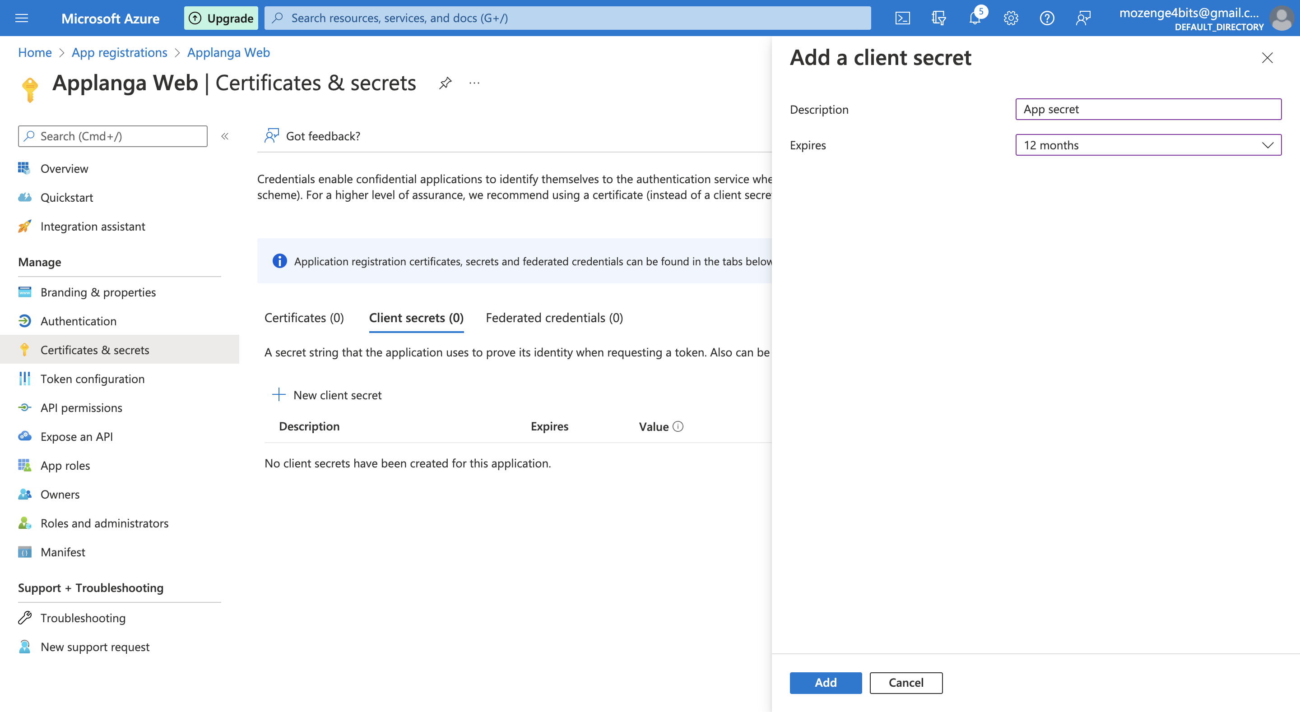The image size is (1300, 712).
Task: Click the account avatar picture
Action: 1282,18
